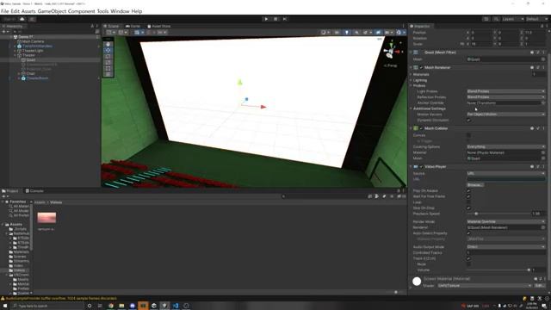Toggle Play On Awake checkbox
551x310 pixels.
coord(468,191)
